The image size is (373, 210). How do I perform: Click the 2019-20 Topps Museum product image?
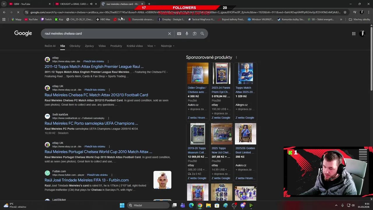(198, 134)
